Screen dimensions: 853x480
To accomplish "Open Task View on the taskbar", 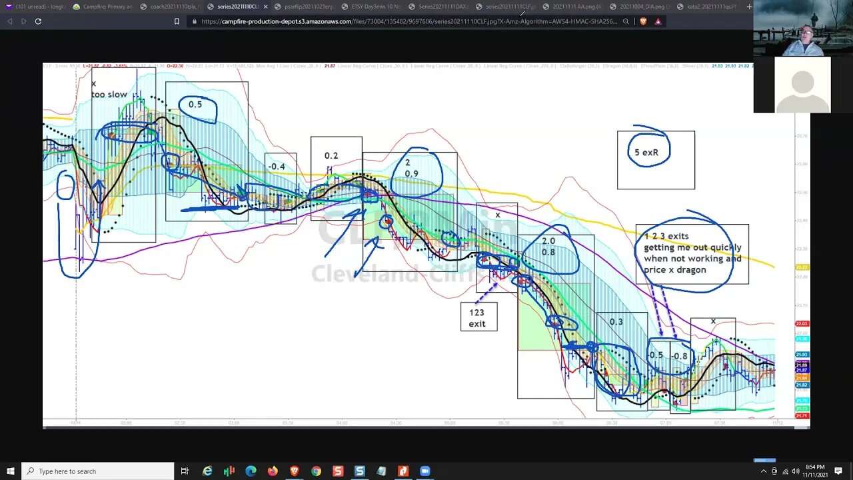I will point(185,471).
